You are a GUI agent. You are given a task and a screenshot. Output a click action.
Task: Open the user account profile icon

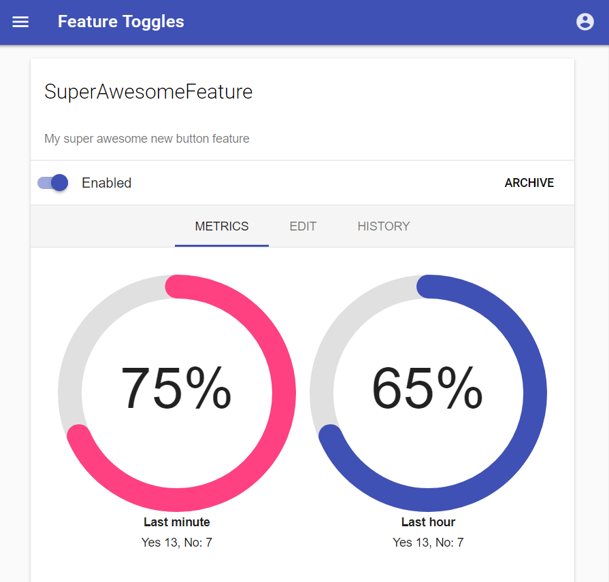click(585, 22)
